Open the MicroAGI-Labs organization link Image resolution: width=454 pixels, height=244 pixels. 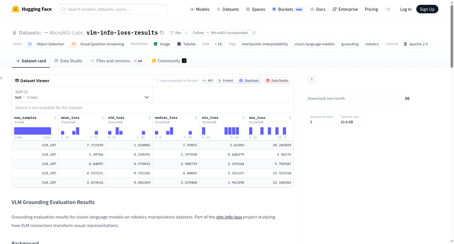pyautogui.click(x=66, y=33)
